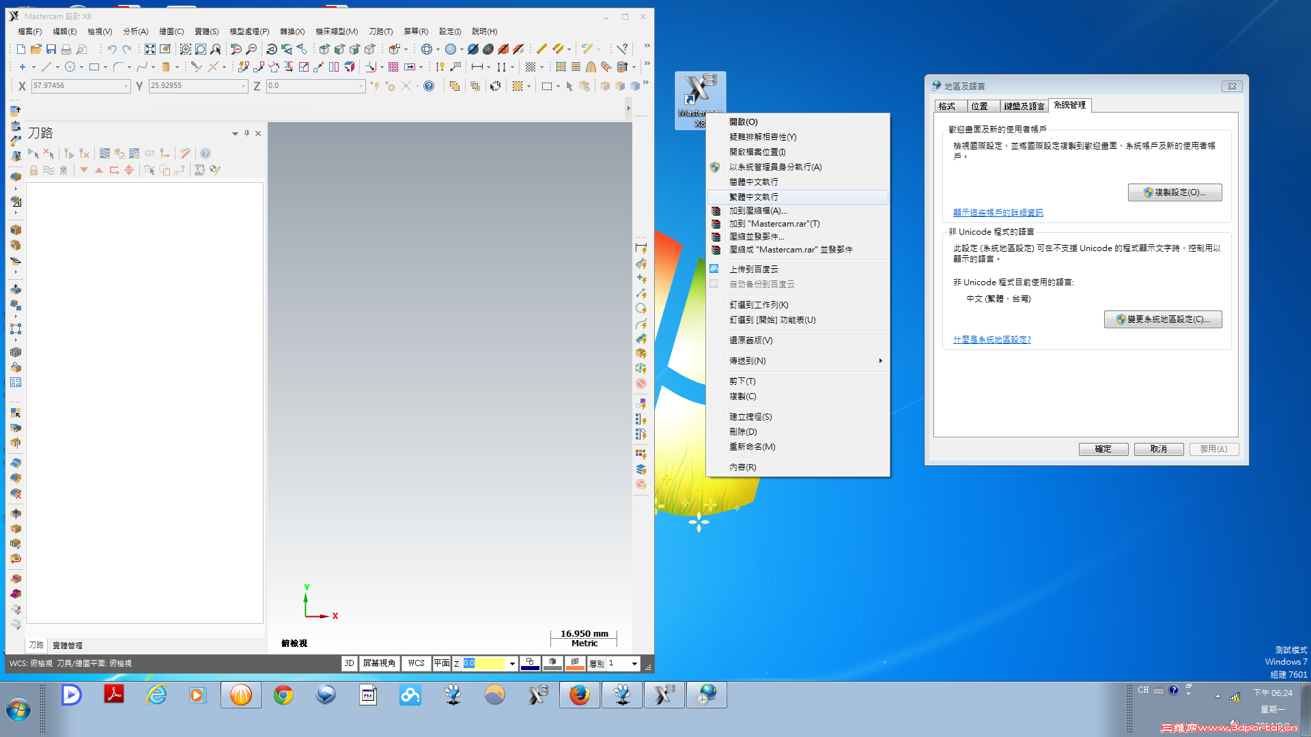Click the lock toolpath operations icon

[33, 170]
